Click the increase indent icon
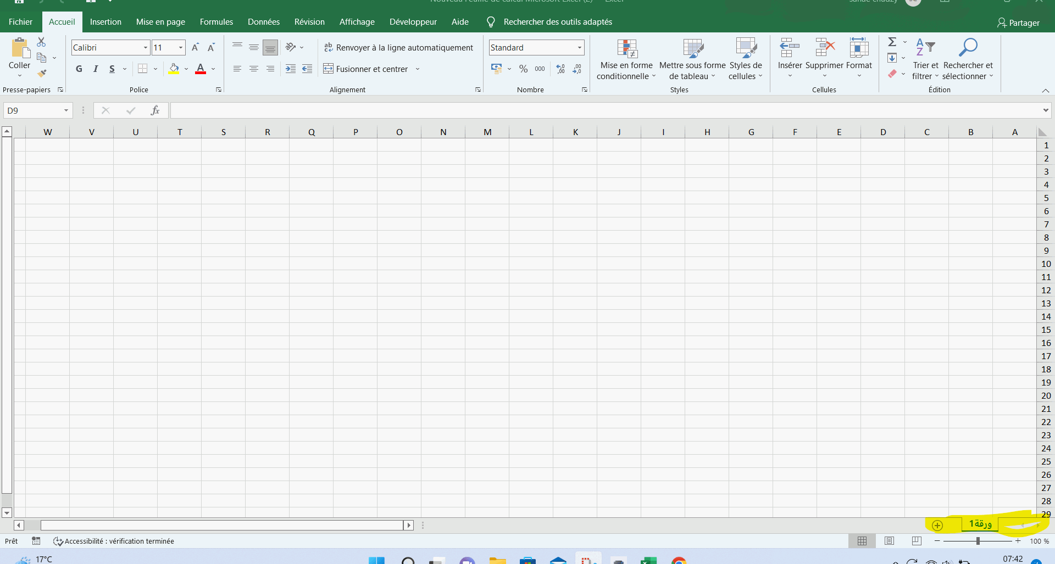This screenshot has width=1055, height=564. (x=291, y=69)
